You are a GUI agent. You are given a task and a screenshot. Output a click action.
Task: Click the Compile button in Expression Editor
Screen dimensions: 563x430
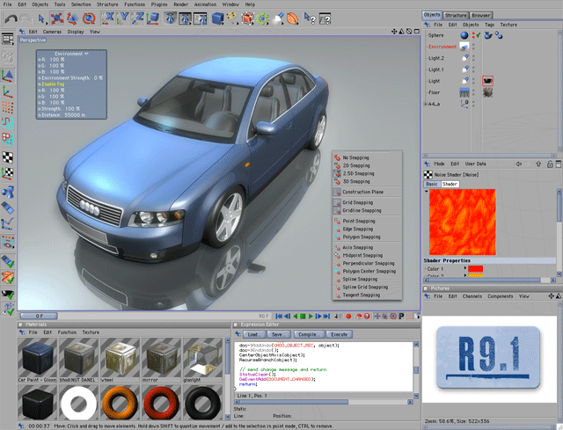(x=308, y=335)
